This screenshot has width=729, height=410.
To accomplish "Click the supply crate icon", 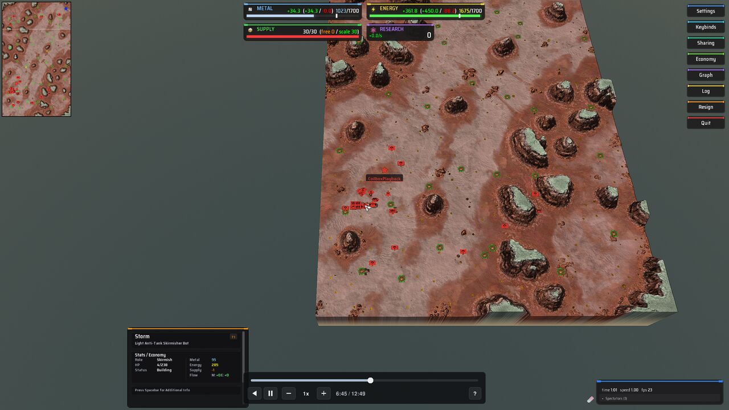I will pyautogui.click(x=250, y=30).
